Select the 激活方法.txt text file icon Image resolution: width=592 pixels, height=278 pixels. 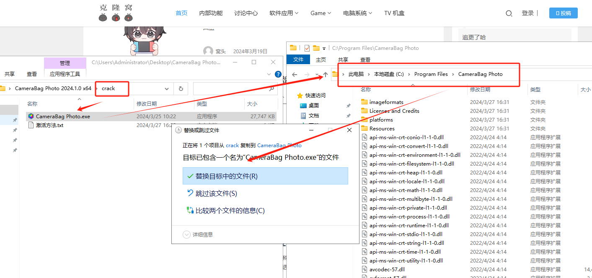tap(31, 125)
